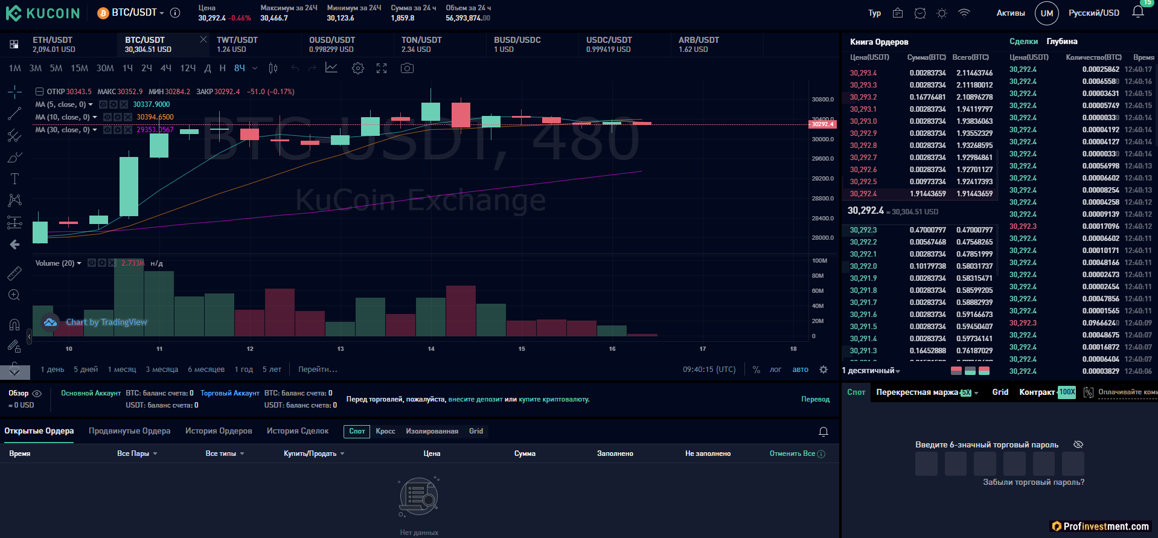Image resolution: width=1158 pixels, height=538 pixels.
Task: Toggle trading password visibility eye
Action: pyautogui.click(x=1078, y=444)
